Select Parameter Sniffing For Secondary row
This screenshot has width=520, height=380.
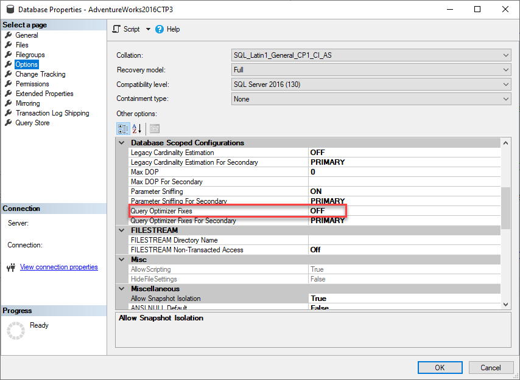click(314, 201)
